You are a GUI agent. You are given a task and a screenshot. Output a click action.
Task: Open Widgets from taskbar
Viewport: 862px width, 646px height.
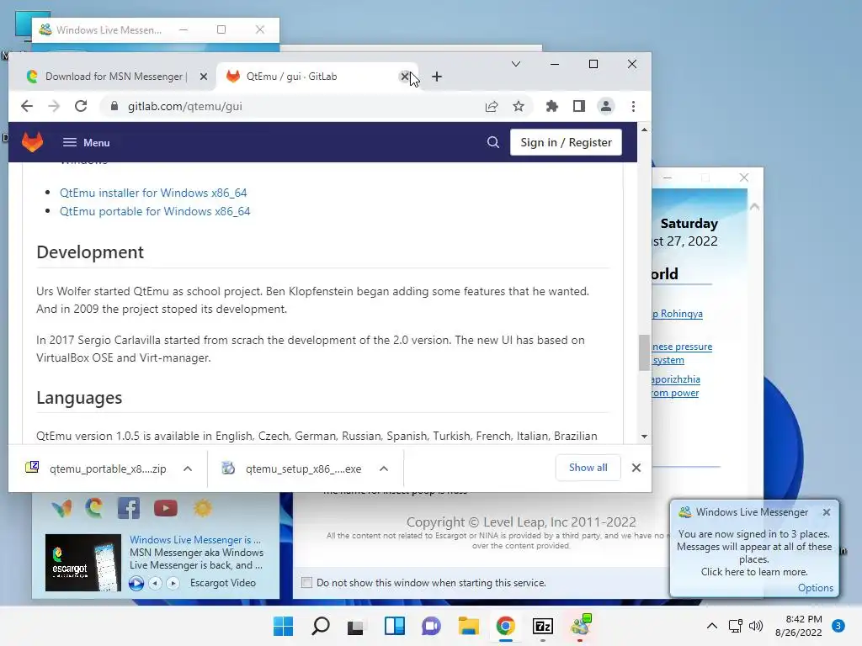pyautogui.click(x=395, y=626)
